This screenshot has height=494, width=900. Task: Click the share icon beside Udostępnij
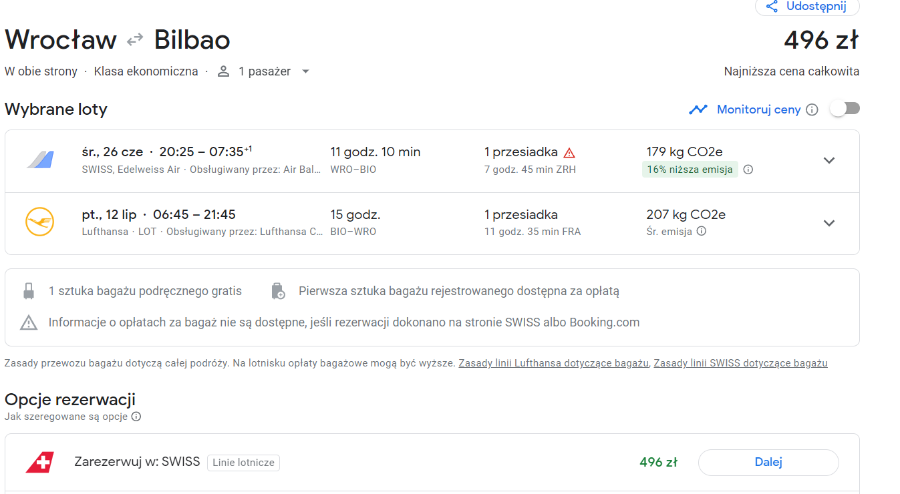[772, 7]
